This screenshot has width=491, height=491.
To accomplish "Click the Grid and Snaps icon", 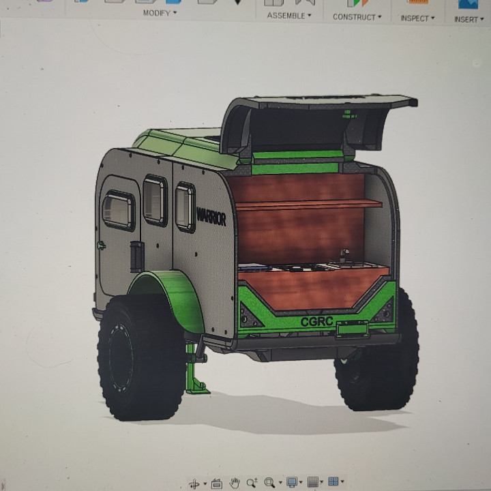I will pyautogui.click(x=312, y=481).
